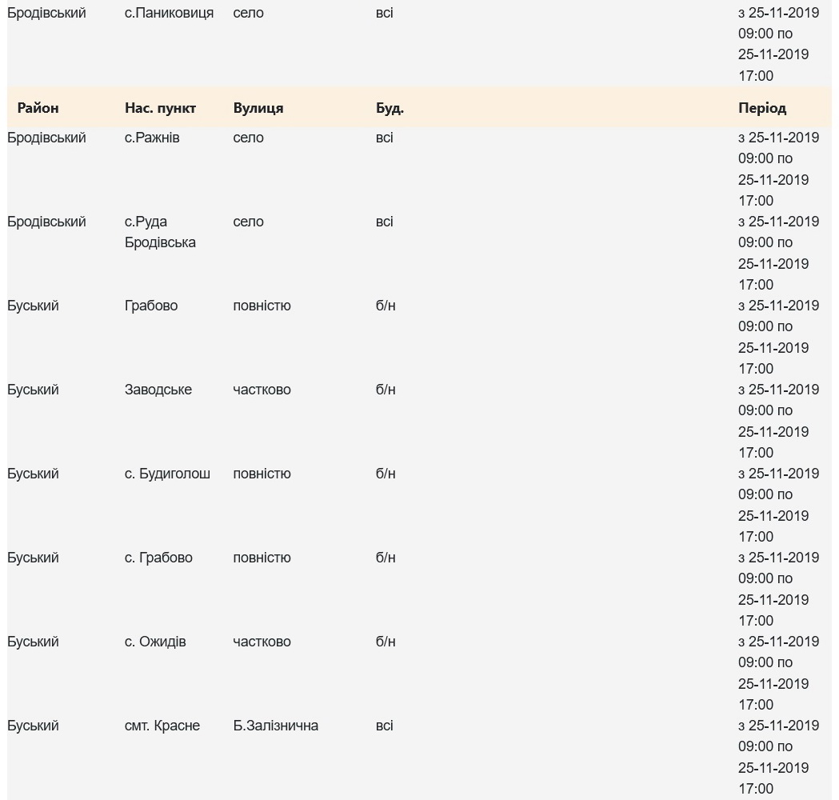Select the Вулиця column header

(x=258, y=108)
